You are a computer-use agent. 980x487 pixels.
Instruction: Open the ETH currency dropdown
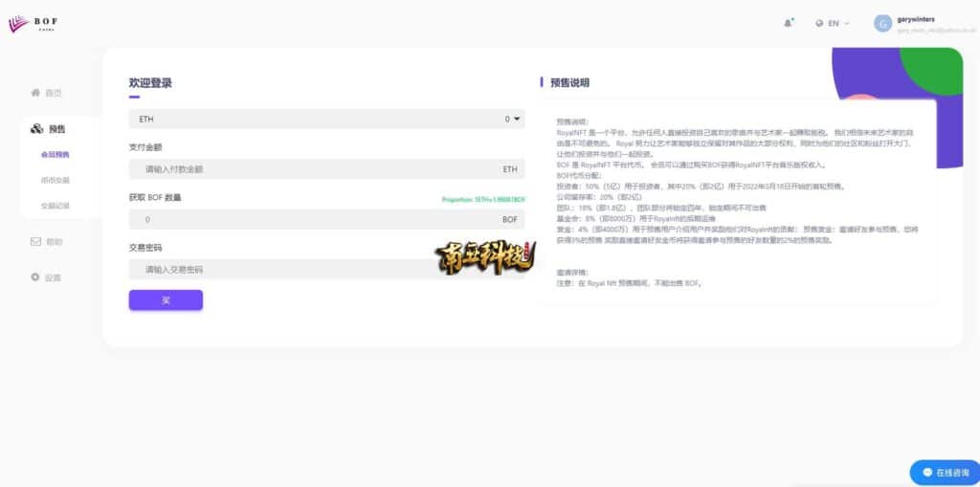coord(327,119)
